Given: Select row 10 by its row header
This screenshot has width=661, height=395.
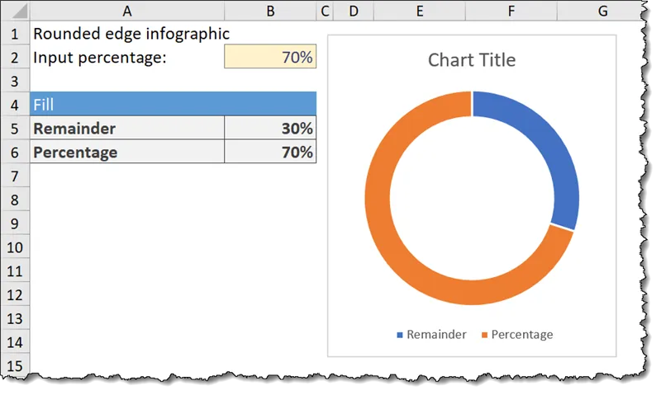Looking at the screenshot, I should tap(14, 247).
